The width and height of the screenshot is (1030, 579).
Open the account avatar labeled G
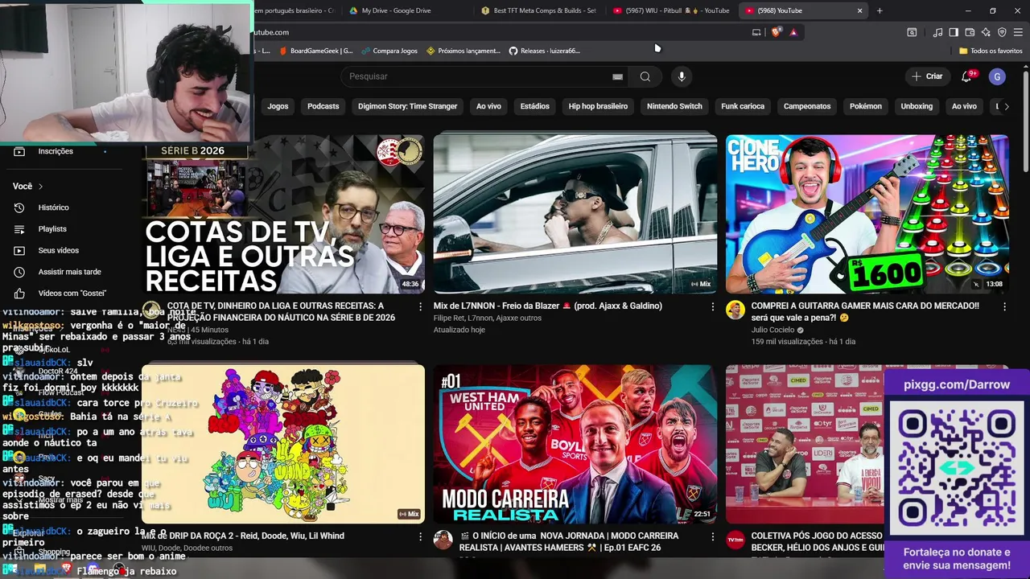coord(997,76)
